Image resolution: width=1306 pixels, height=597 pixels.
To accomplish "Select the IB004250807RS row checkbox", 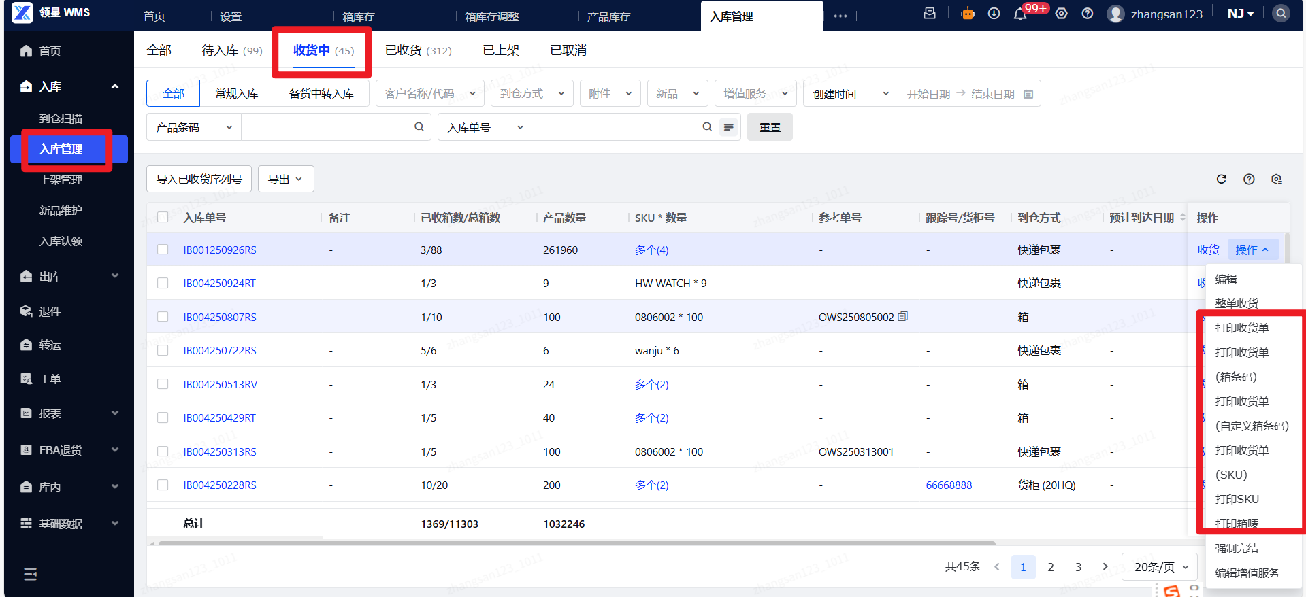I will (x=163, y=317).
